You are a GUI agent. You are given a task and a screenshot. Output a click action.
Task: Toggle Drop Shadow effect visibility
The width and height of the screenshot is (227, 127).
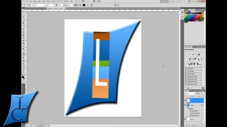tap(190, 111)
